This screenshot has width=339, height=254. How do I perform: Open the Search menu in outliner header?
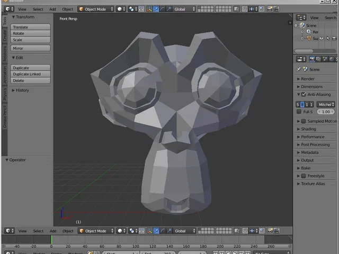331,17
